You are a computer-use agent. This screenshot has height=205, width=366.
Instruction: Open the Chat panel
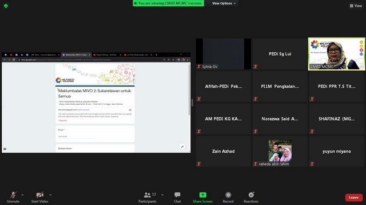tap(177, 198)
